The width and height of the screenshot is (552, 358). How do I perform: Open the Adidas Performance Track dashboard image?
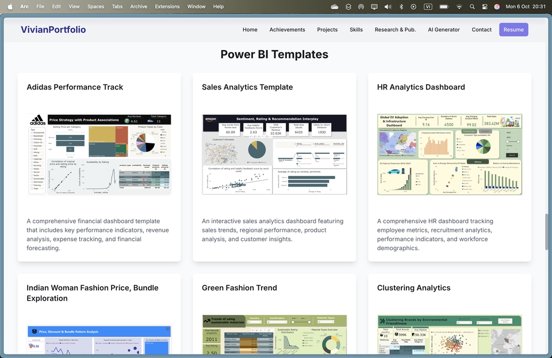coord(99,154)
